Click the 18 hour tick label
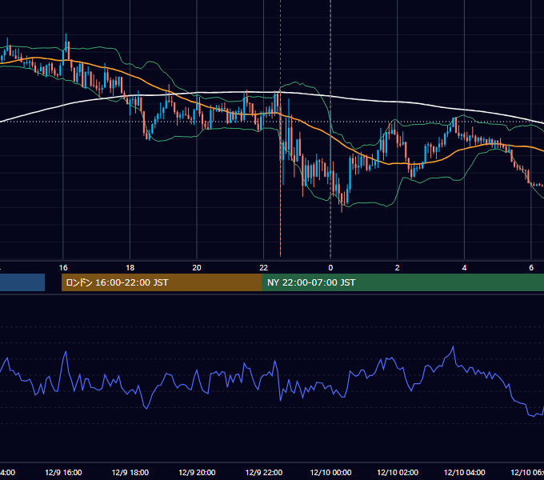The width and height of the screenshot is (544, 480). [x=130, y=268]
